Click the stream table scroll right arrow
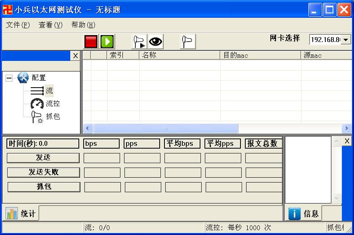The image size is (354, 235). coord(347,128)
